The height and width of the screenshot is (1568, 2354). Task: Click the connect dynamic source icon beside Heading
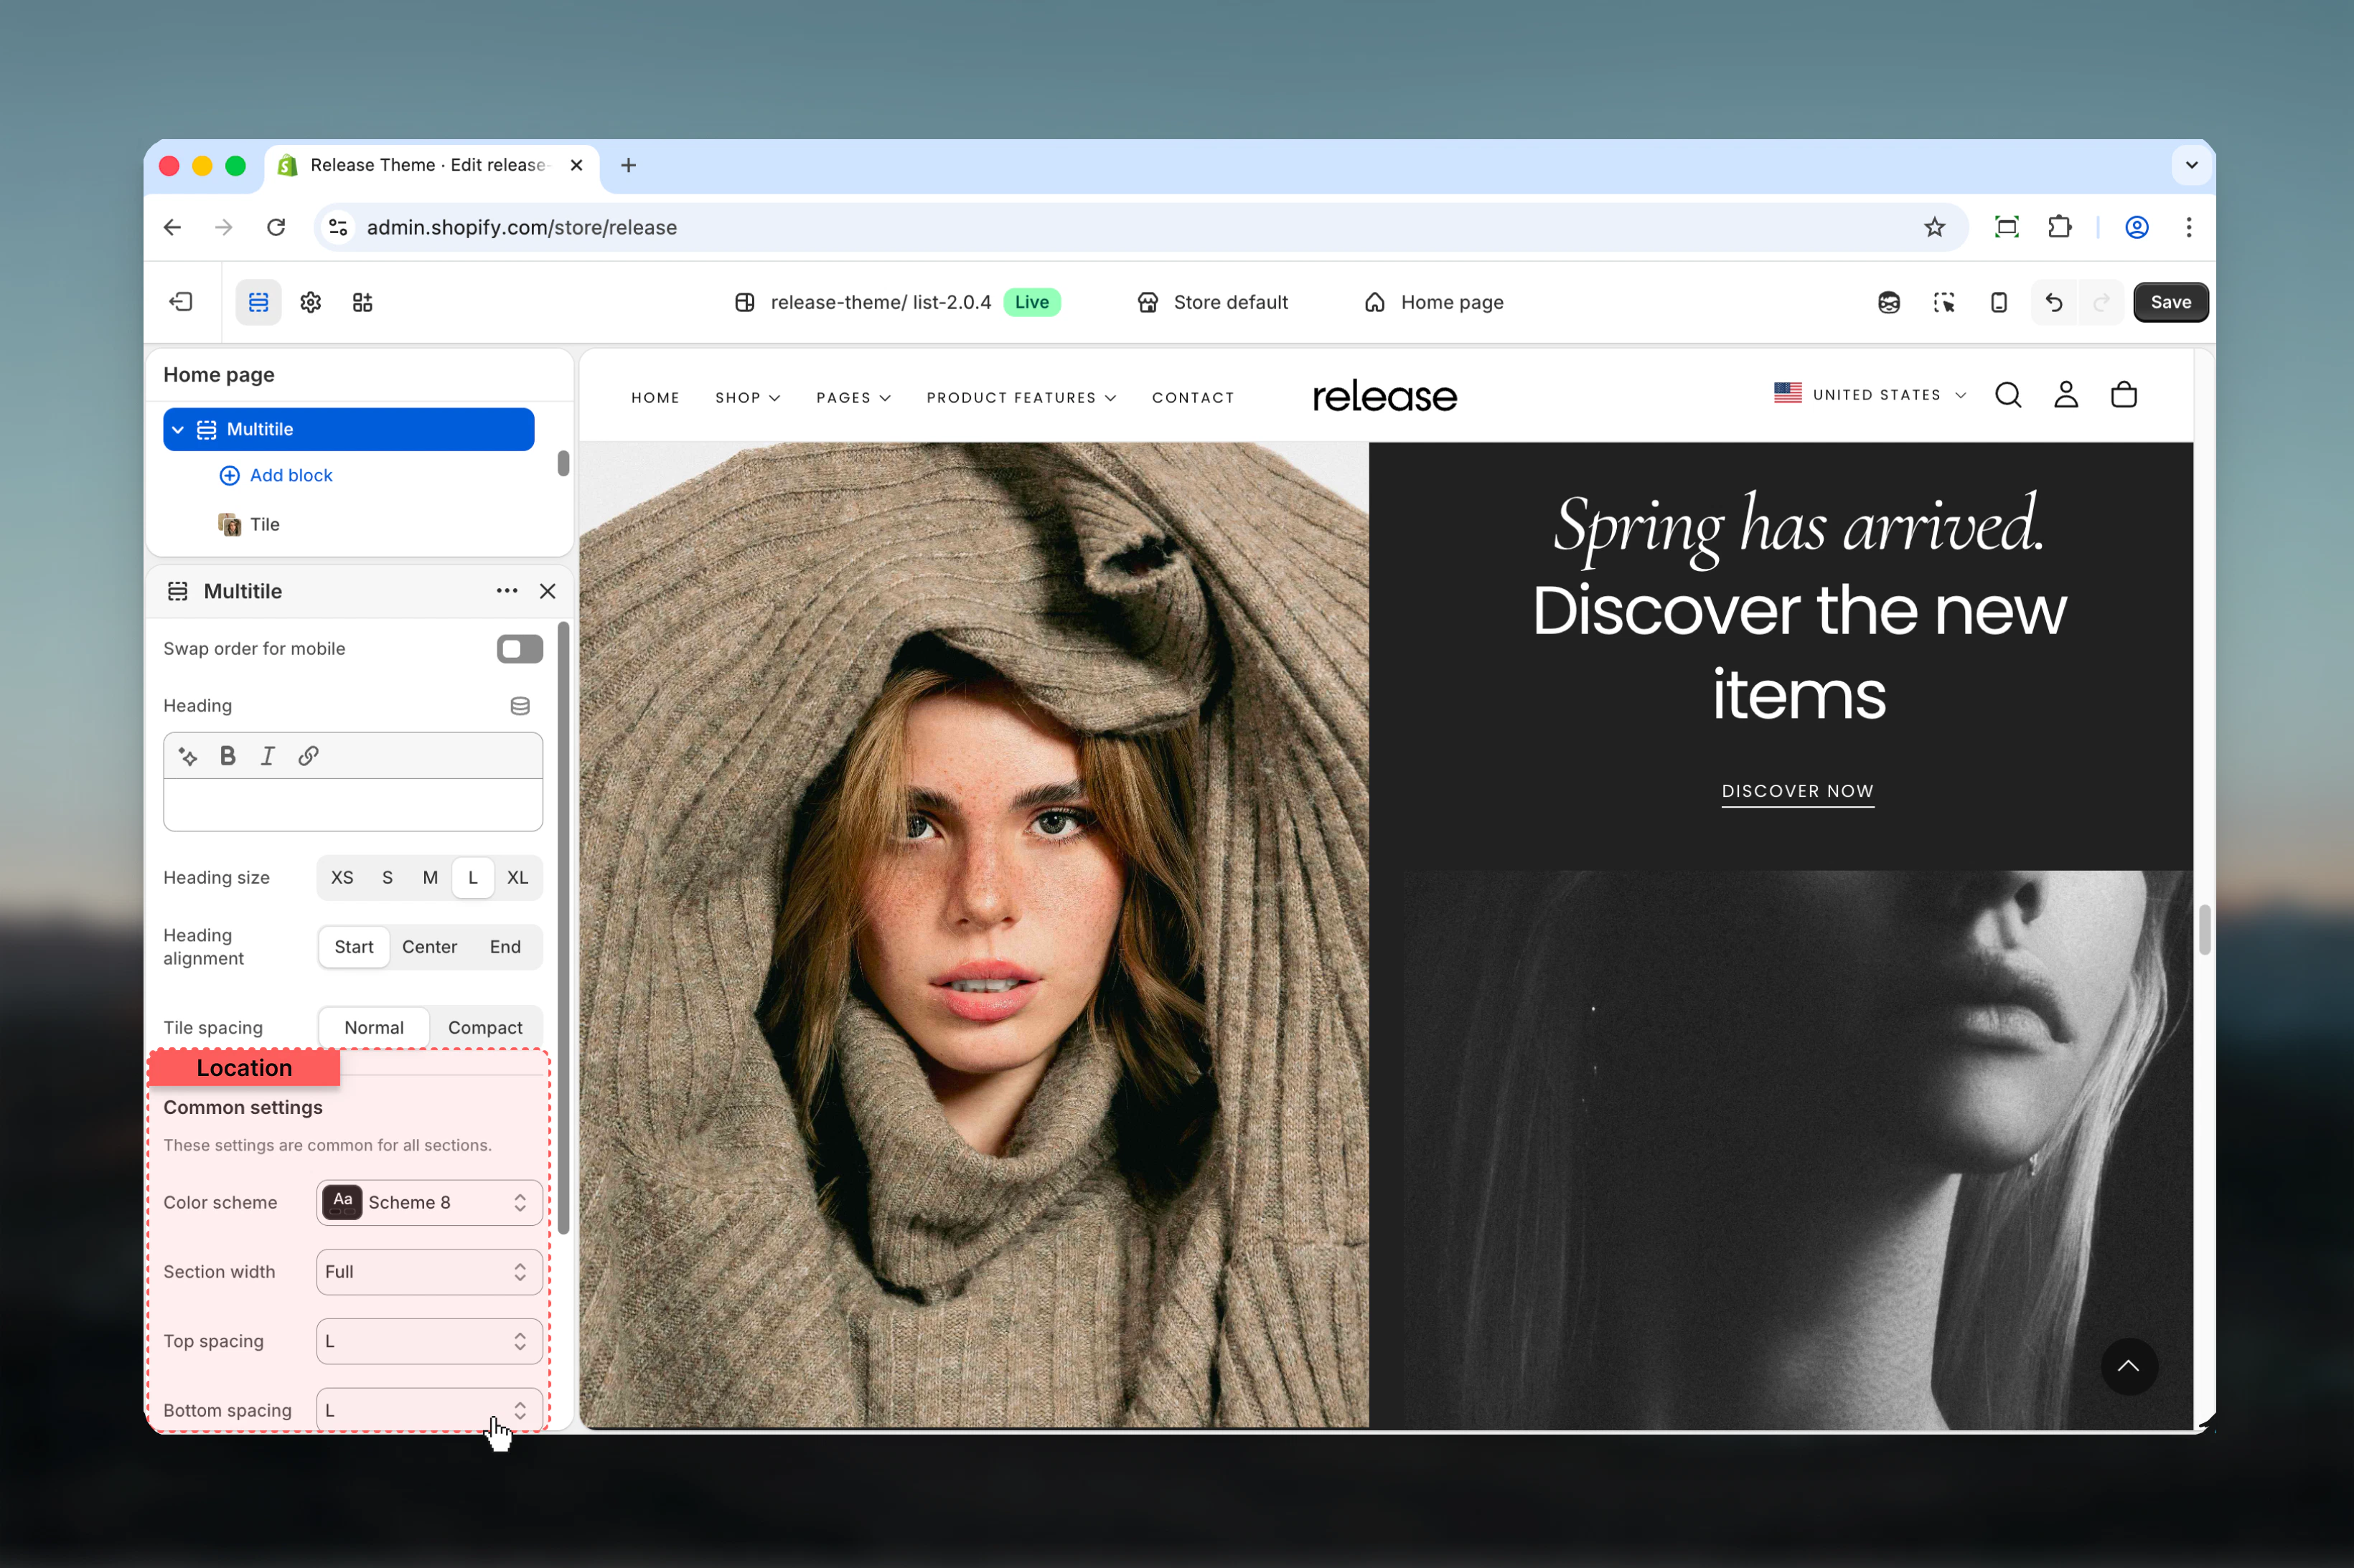[x=520, y=706]
